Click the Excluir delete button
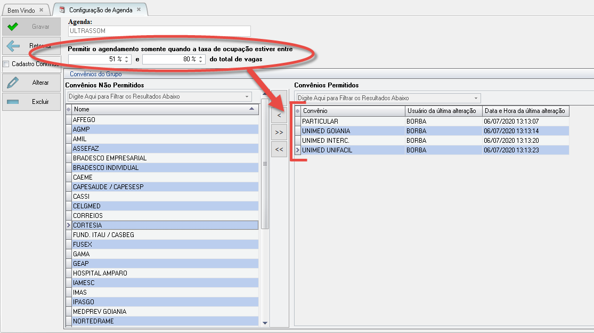594x333 pixels. pos(31,101)
